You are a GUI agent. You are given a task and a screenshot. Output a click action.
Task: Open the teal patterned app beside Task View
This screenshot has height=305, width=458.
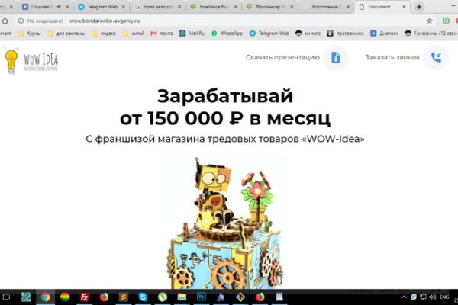tap(26, 297)
